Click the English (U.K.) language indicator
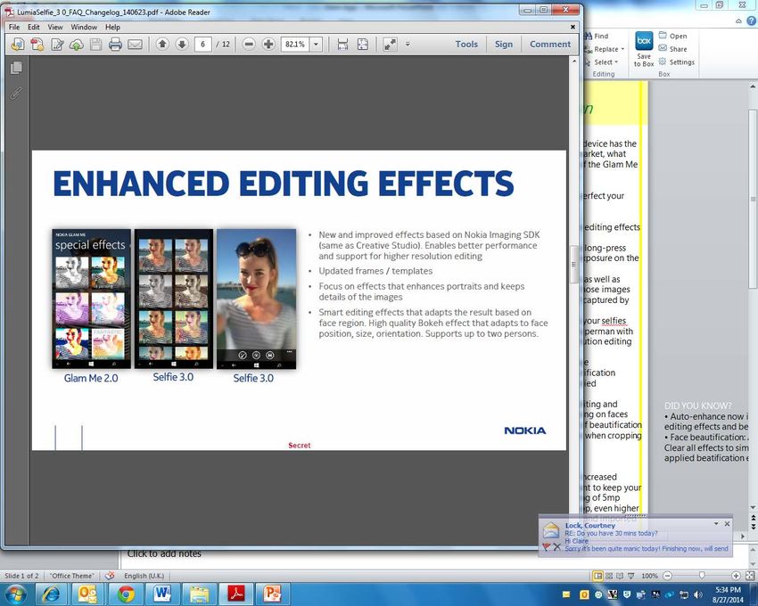 click(x=144, y=576)
